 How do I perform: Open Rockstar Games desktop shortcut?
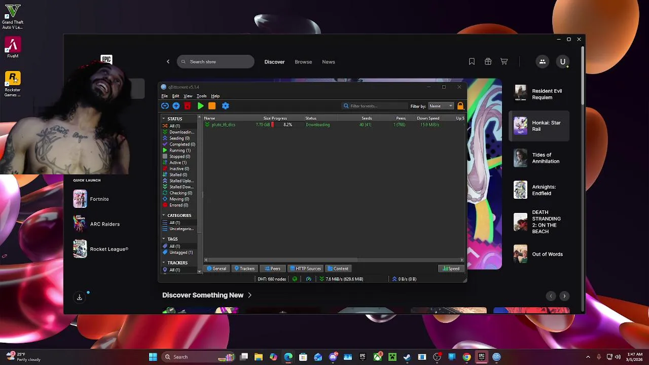(13, 84)
